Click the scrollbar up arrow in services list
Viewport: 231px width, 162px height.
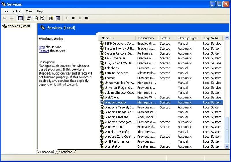[227, 38]
